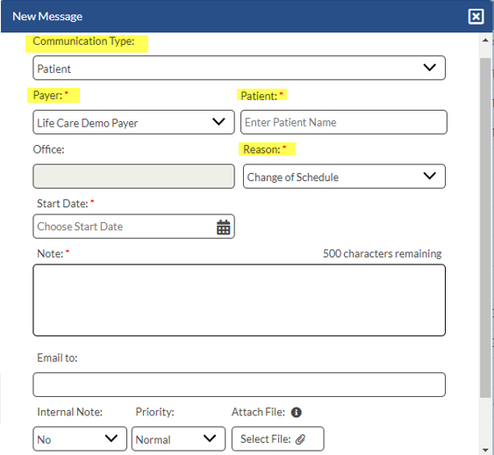Close the New Message dialog
The width and height of the screenshot is (494, 455).
pos(476,17)
